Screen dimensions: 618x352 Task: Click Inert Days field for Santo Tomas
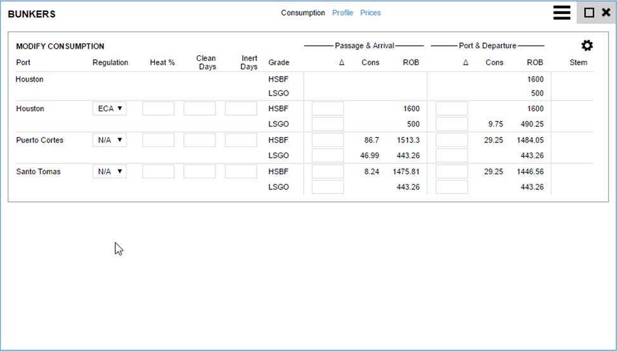point(241,172)
